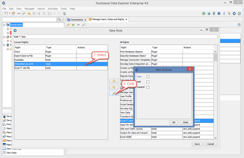Image resolution: width=244 pixels, height=158 pixels.
Task: Click the Forward arrow icon in main toolbar
Action: 59,13
